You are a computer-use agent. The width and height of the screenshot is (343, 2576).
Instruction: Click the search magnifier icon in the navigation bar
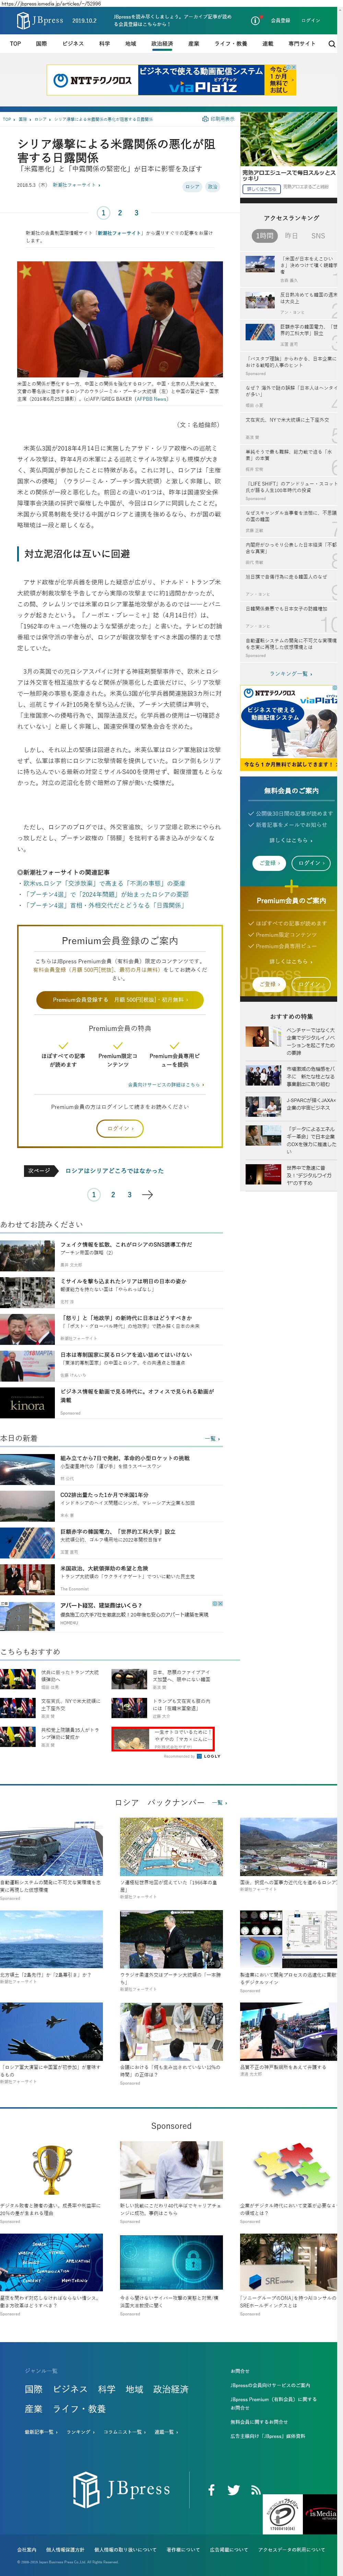pos(331,44)
